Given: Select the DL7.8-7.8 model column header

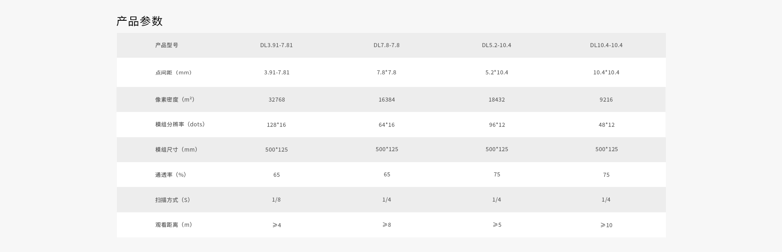Looking at the screenshot, I should tap(387, 45).
